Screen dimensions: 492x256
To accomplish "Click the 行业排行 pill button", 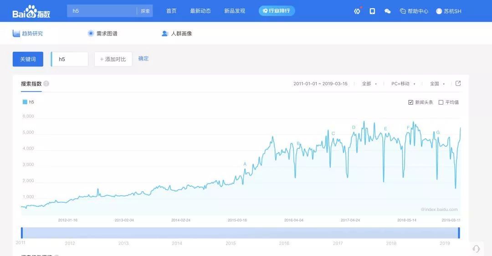I will pos(277,11).
